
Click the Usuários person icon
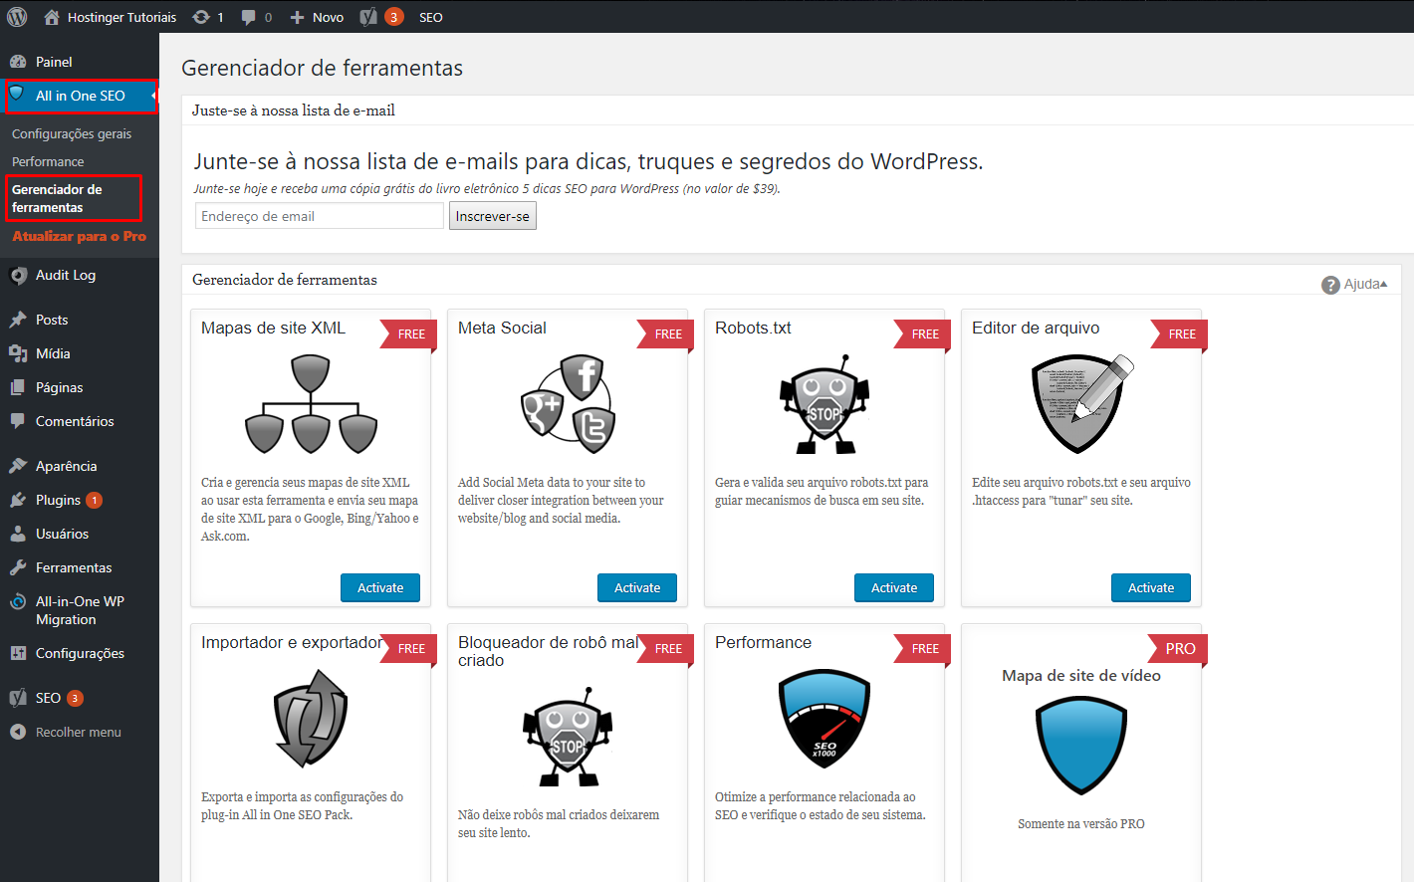click(x=18, y=534)
